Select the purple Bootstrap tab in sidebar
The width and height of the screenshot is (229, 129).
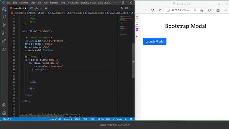click(137, 29)
